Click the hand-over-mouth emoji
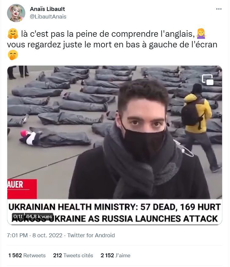The width and height of the screenshot is (230, 267). 13,55
